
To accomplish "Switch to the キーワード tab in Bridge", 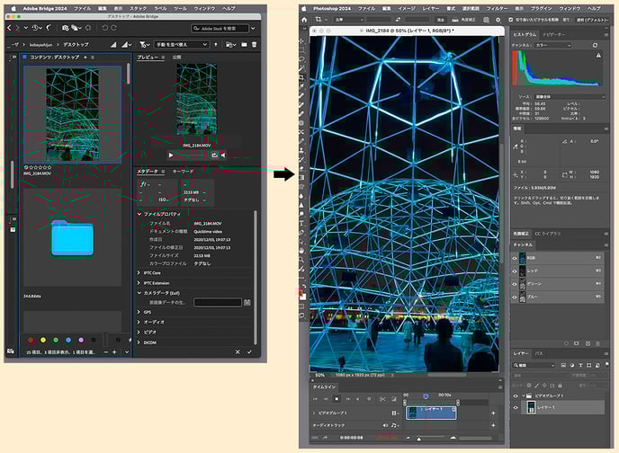I will point(183,171).
